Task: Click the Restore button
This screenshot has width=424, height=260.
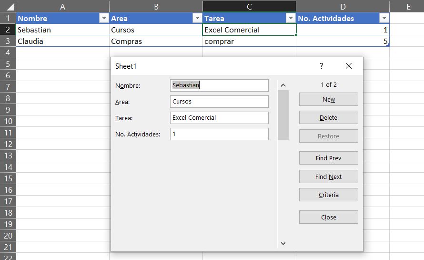Action: pyautogui.click(x=329, y=136)
